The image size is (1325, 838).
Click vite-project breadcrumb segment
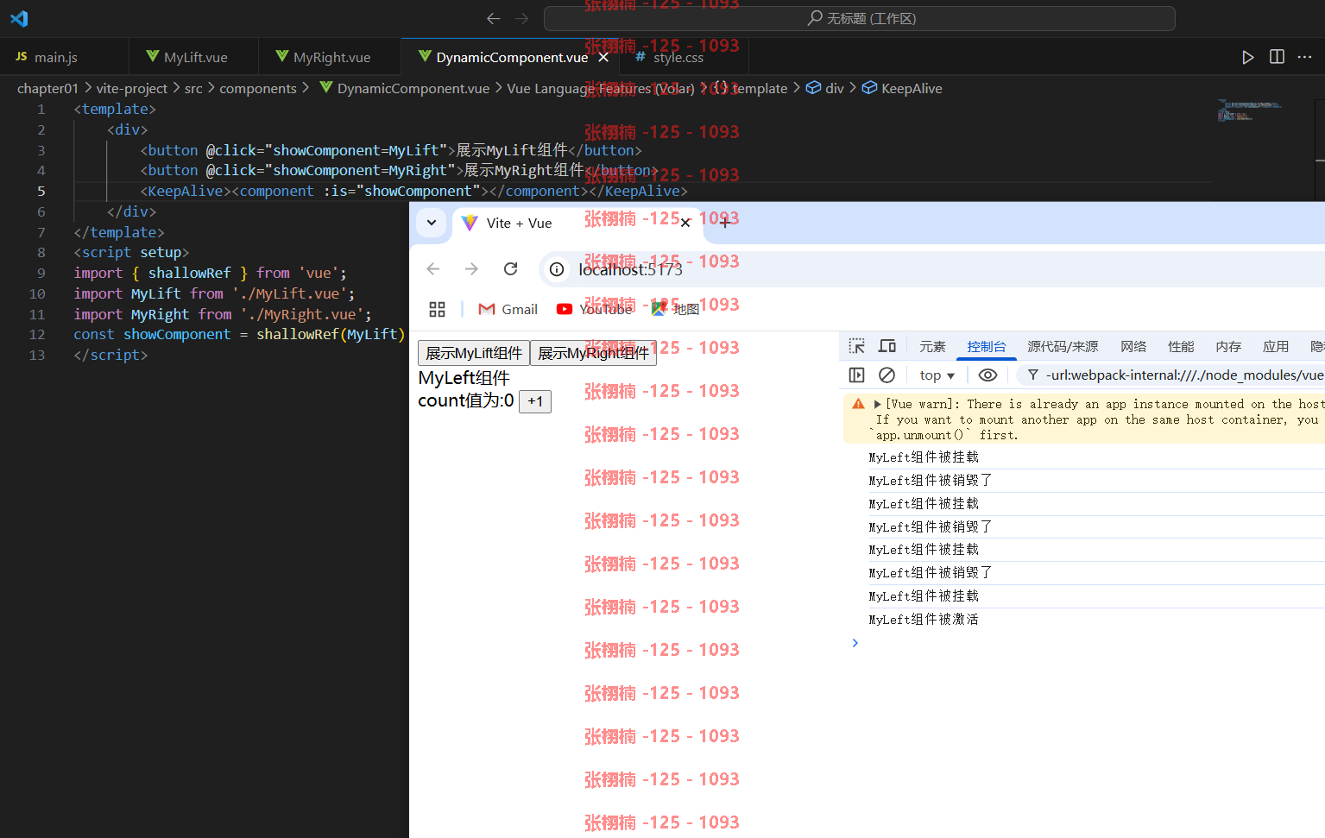click(132, 88)
